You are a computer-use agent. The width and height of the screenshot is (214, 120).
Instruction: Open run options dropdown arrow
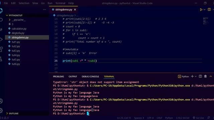[204, 10]
